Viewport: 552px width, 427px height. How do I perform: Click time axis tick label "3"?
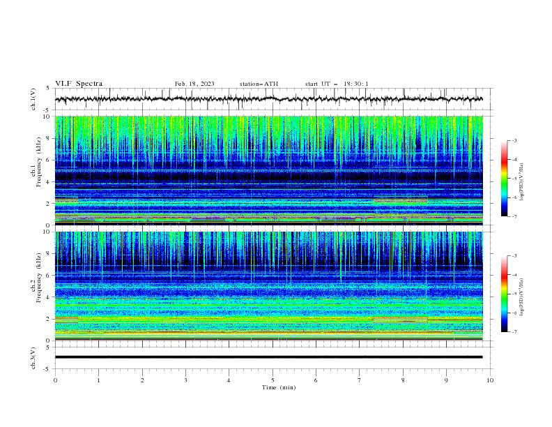click(x=185, y=380)
